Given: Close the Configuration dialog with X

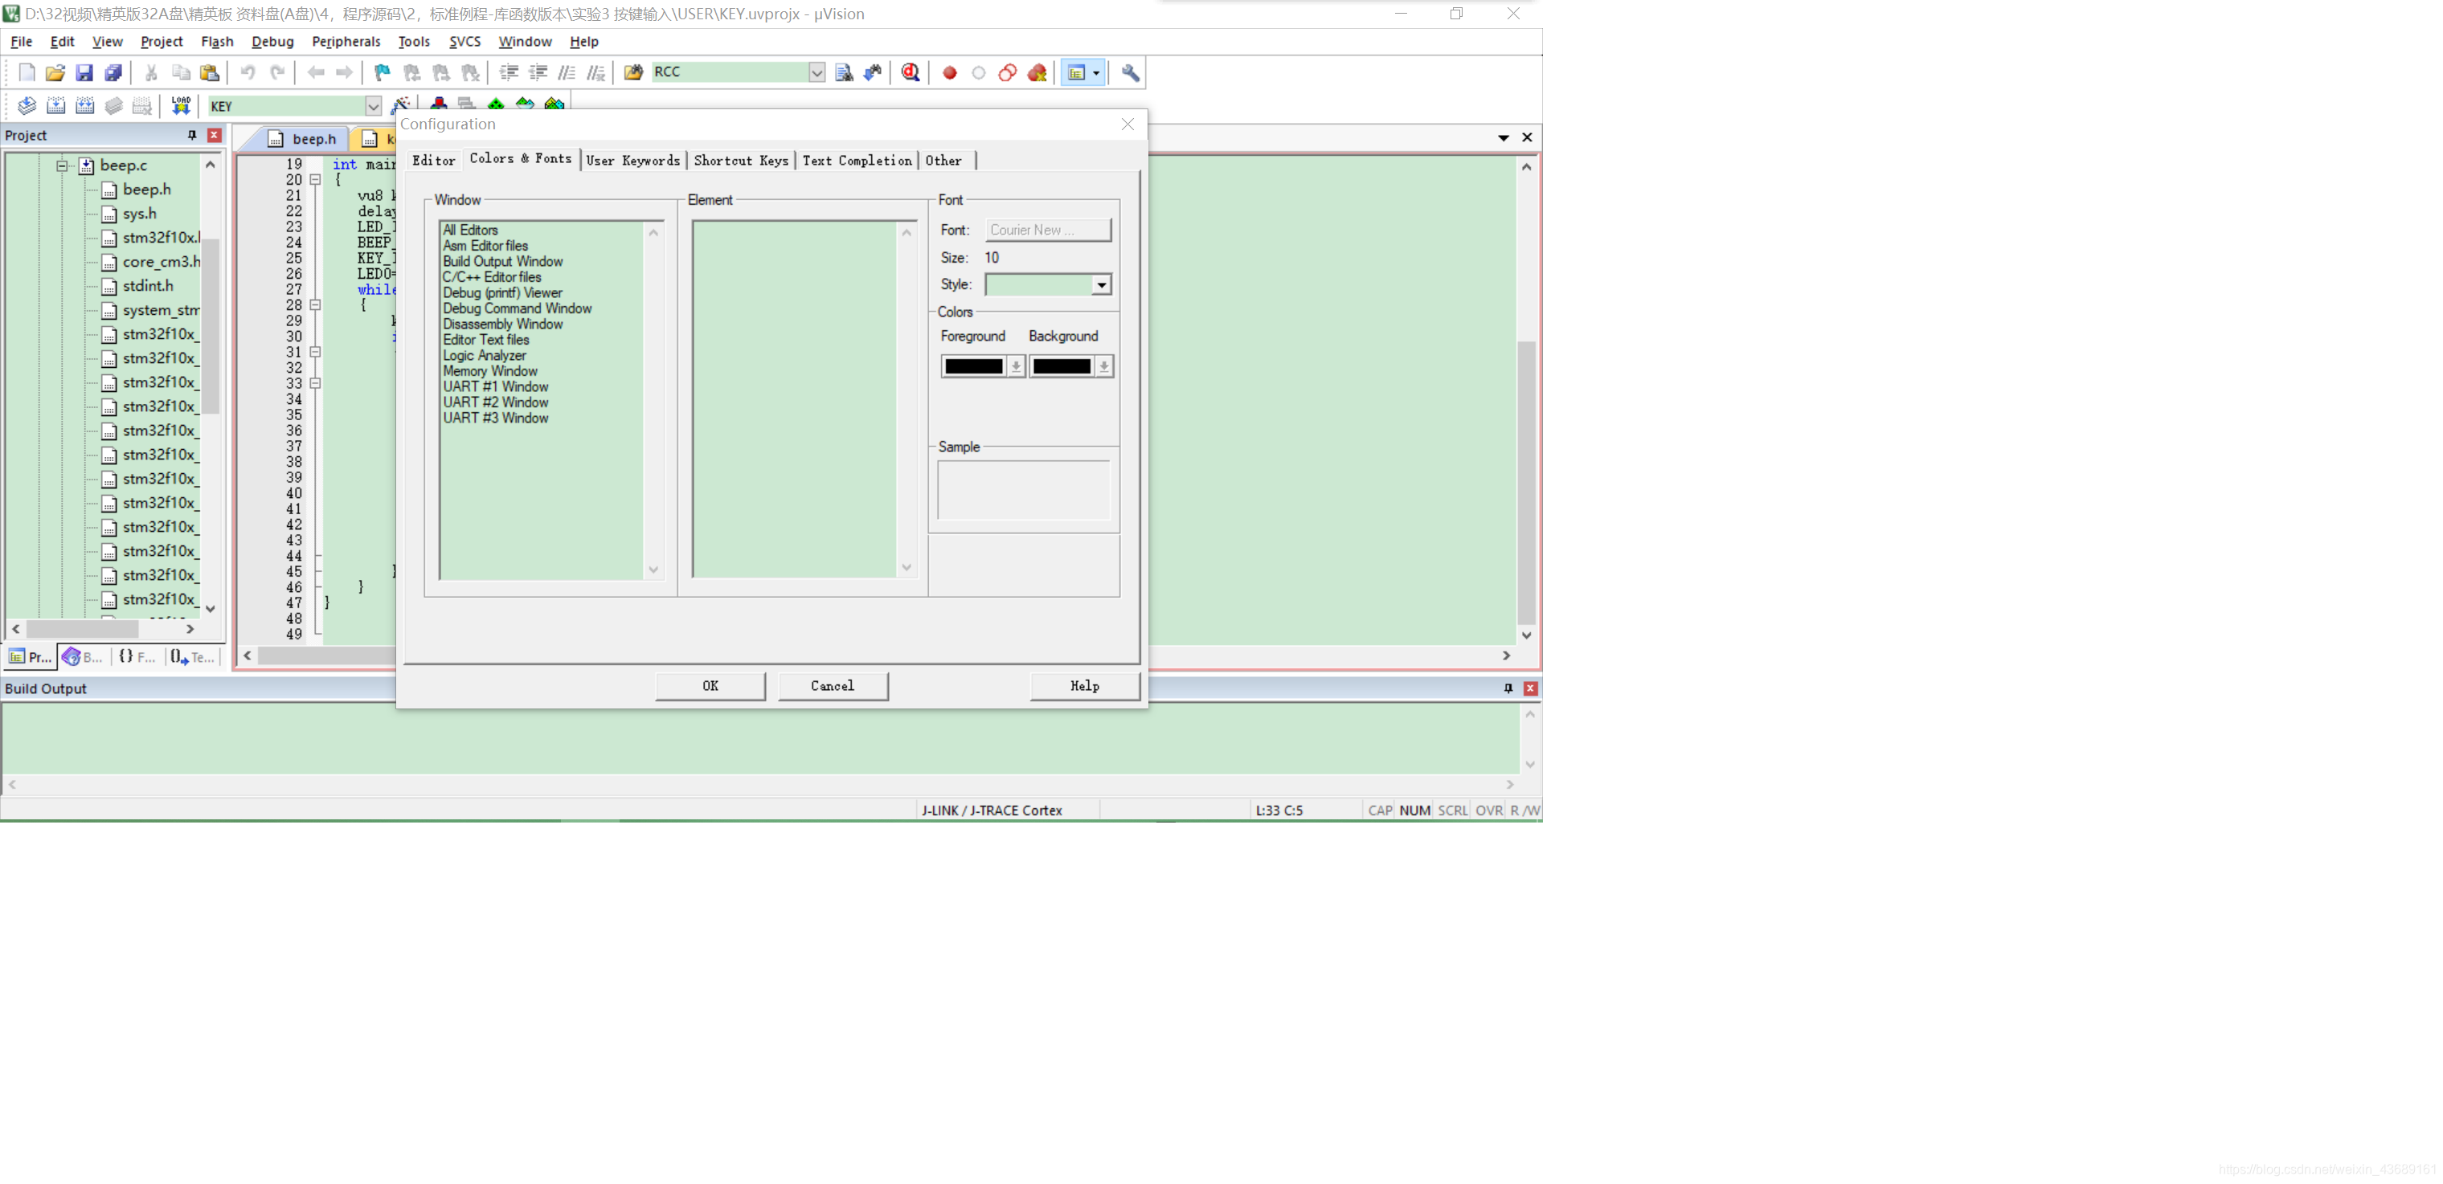Looking at the screenshot, I should pos(1127,125).
